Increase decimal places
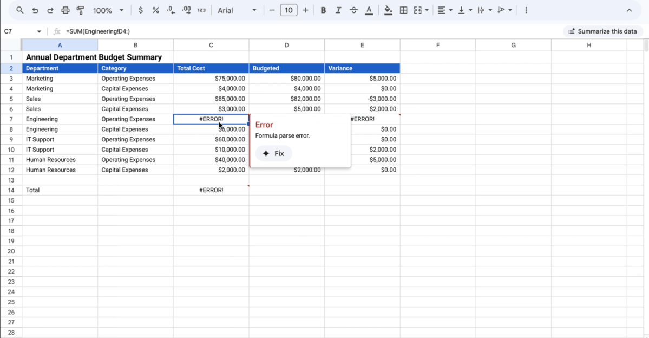Screen dimensions: 649x338 click(186, 10)
